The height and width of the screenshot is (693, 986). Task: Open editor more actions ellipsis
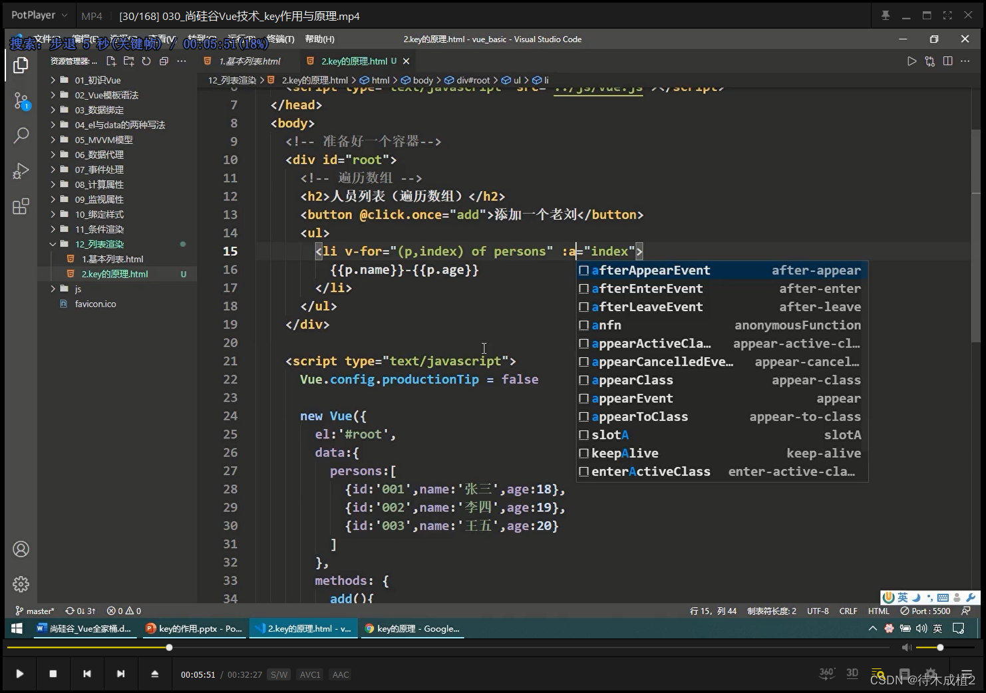[965, 61]
